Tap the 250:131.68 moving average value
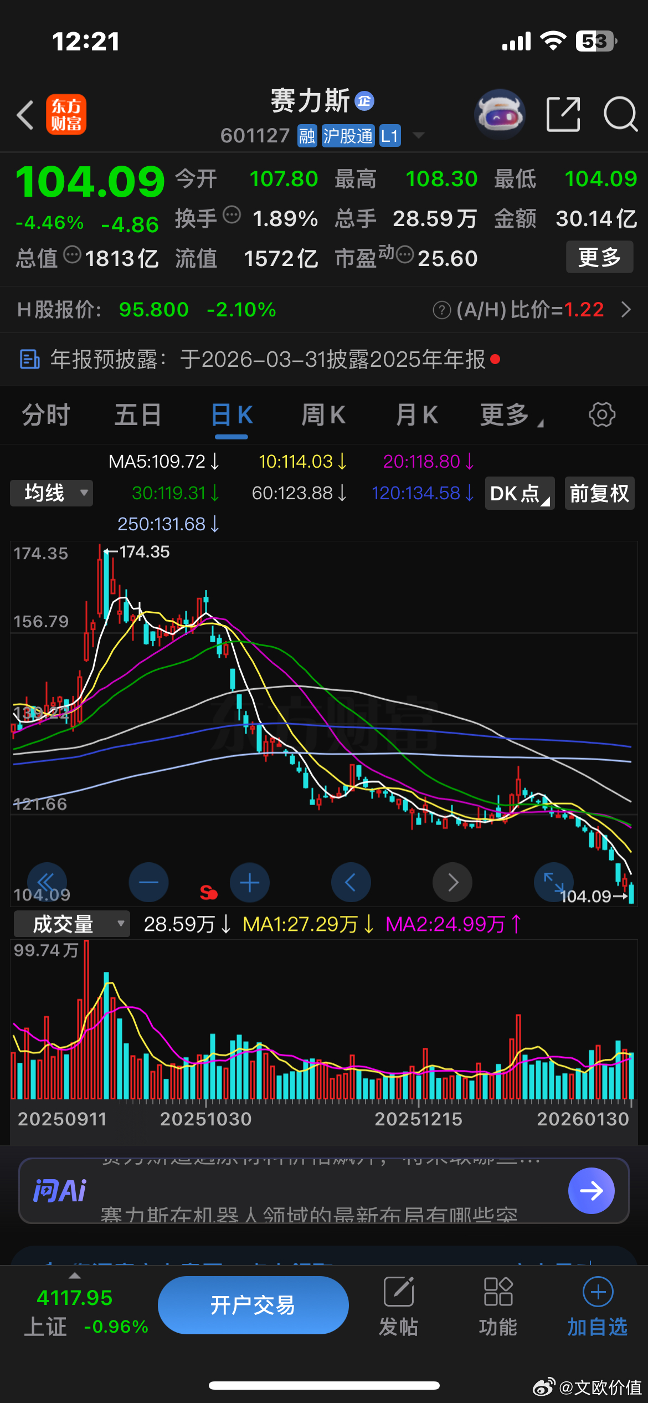The width and height of the screenshot is (648, 1403). coord(168,524)
